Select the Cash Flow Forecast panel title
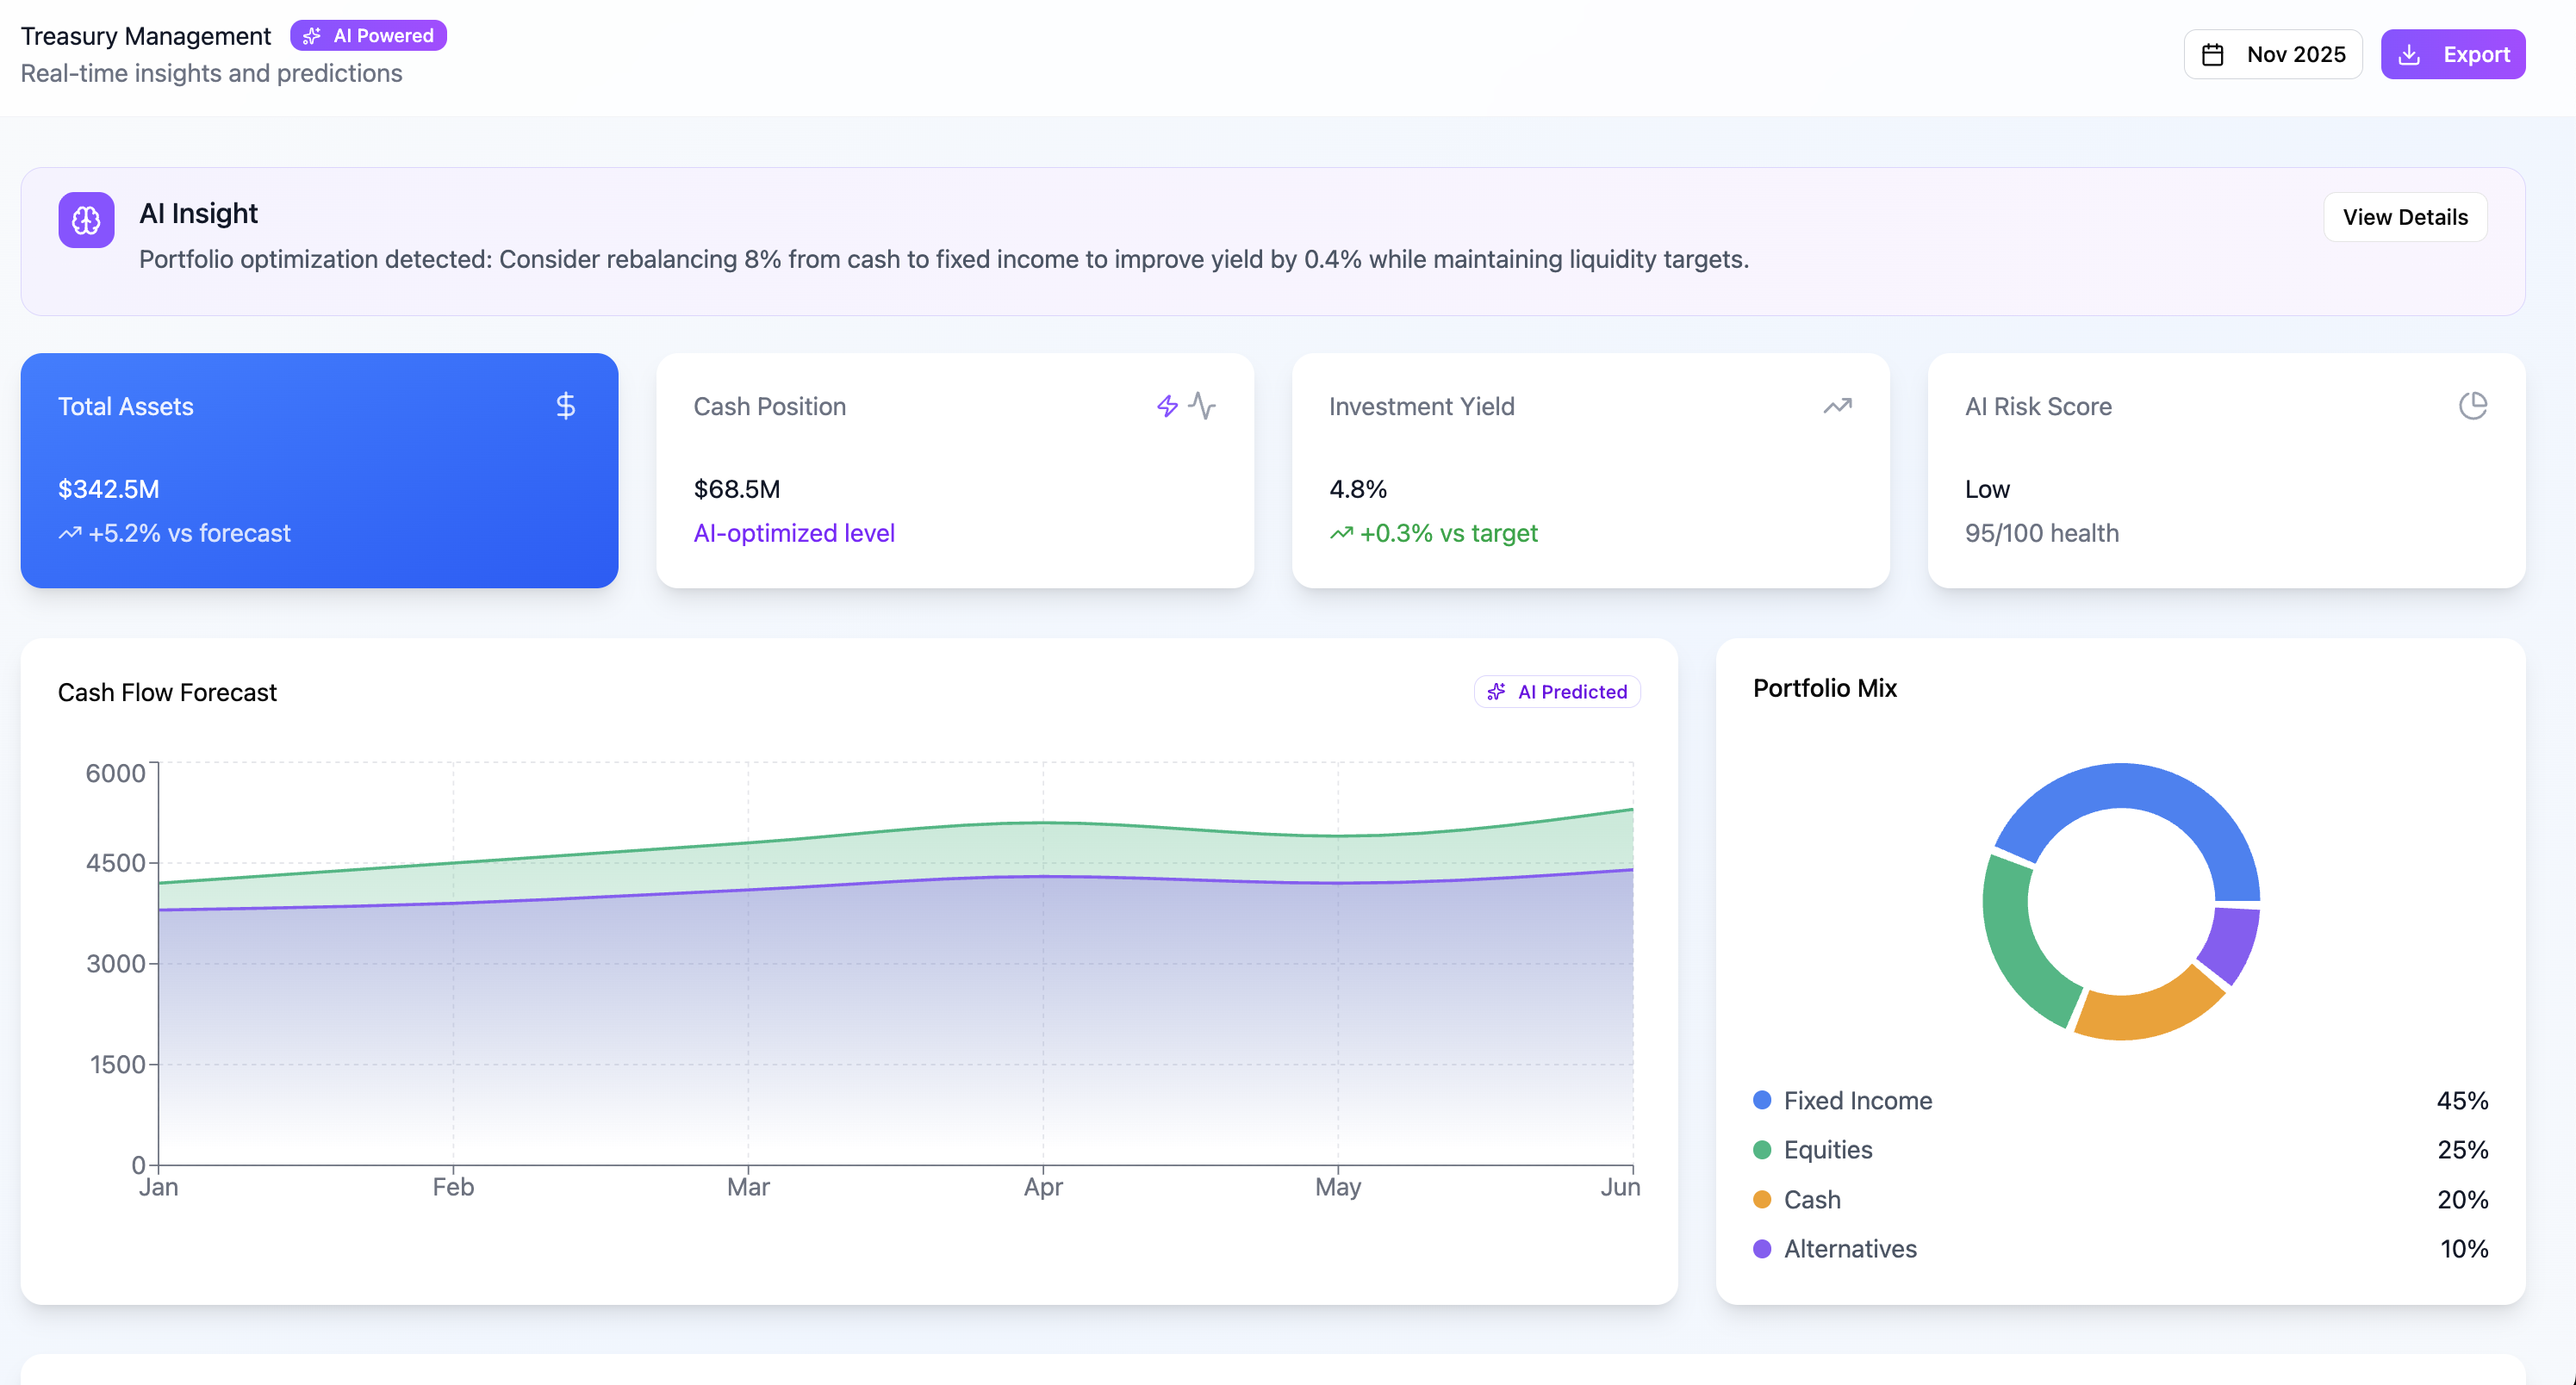Screen dimensions: 2576x1385 click(x=167, y=692)
